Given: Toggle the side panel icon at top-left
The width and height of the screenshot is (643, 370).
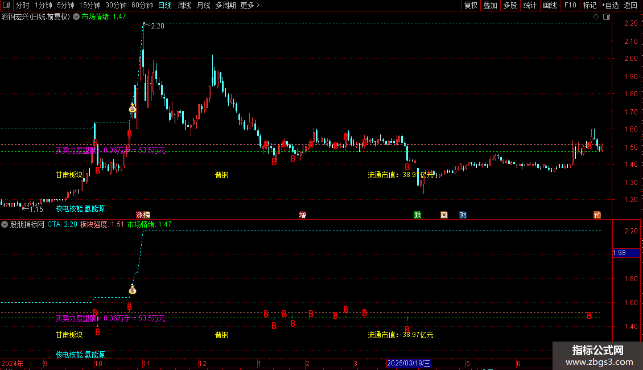Looking at the screenshot, I should (x=6, y=5).
